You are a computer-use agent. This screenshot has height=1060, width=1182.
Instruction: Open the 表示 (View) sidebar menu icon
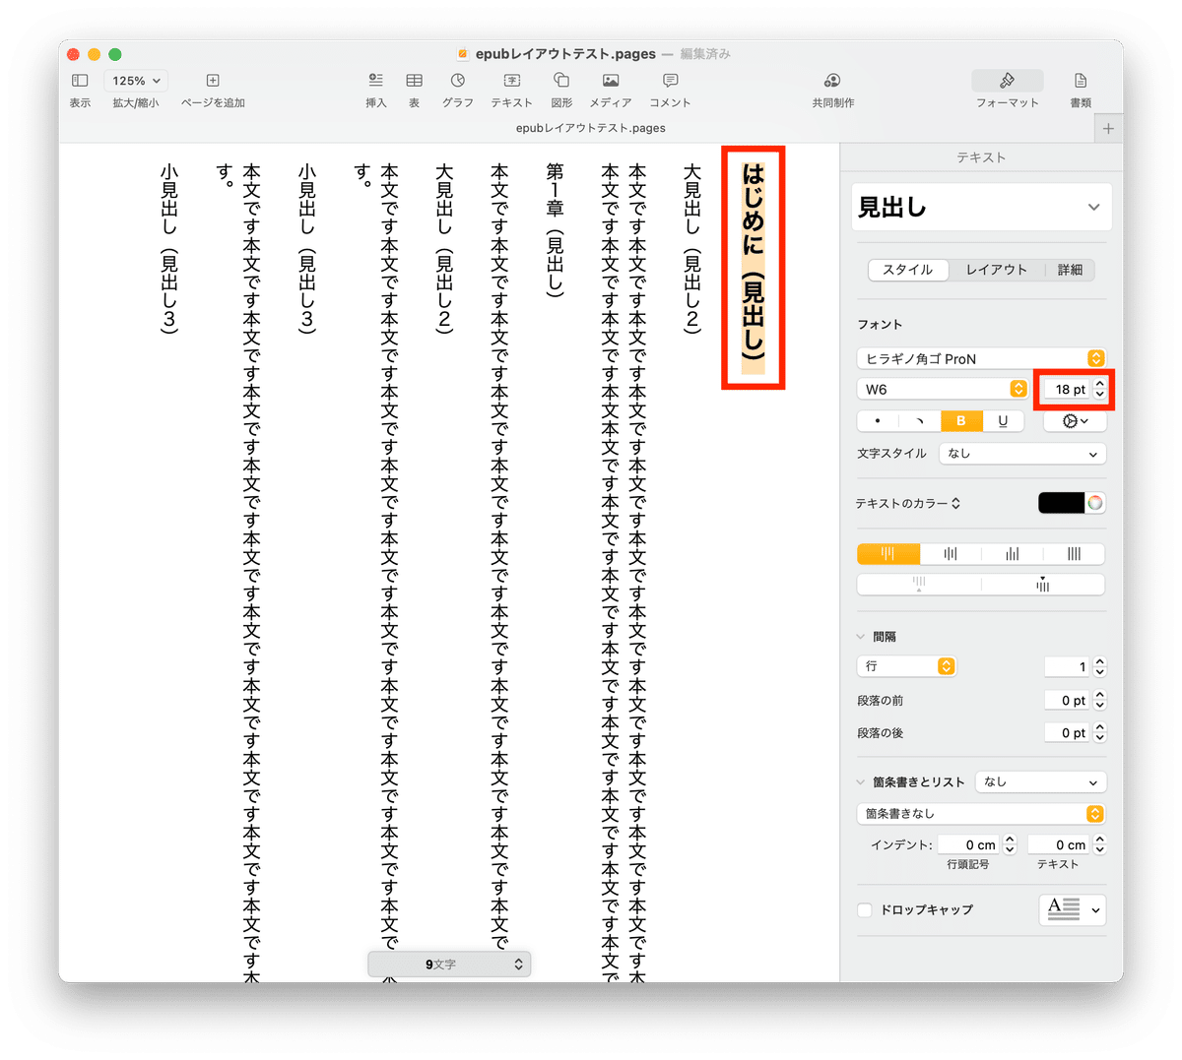(x=80, y=81)
